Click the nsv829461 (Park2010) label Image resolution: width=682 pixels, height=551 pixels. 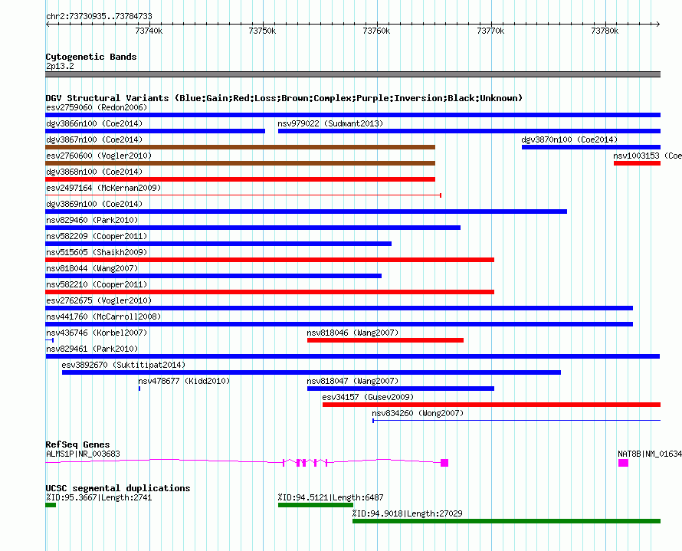pyautogui.click(x=92, y=349)
